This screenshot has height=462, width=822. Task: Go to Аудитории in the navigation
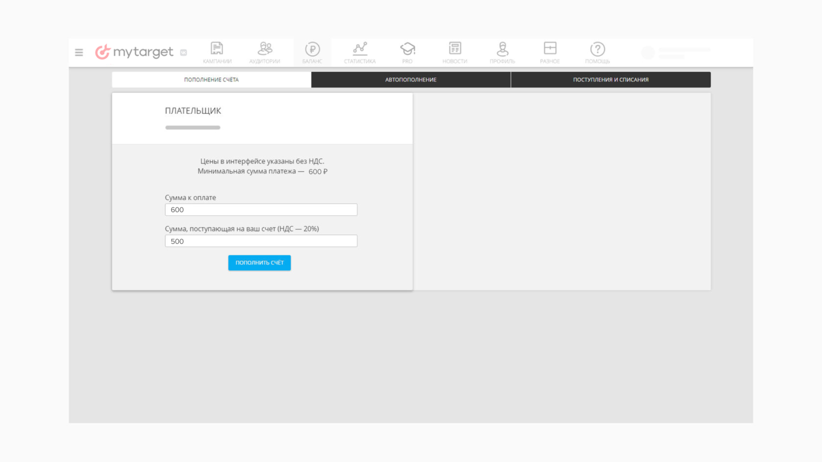pos(265,52)
